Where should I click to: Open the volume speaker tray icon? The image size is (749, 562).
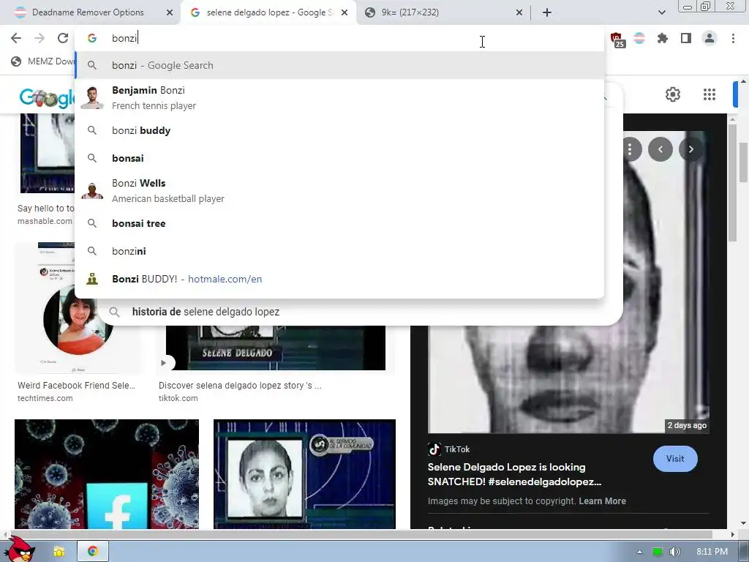tap(674, 552)
